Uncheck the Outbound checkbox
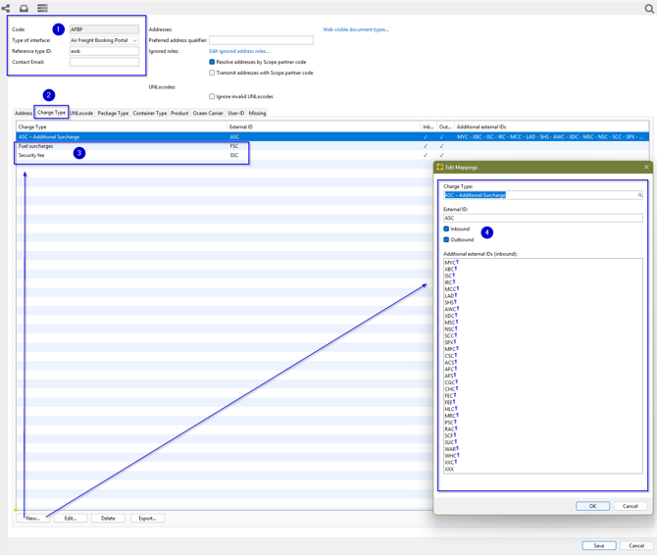Screen dimensions: 657x555 point(446,239)
